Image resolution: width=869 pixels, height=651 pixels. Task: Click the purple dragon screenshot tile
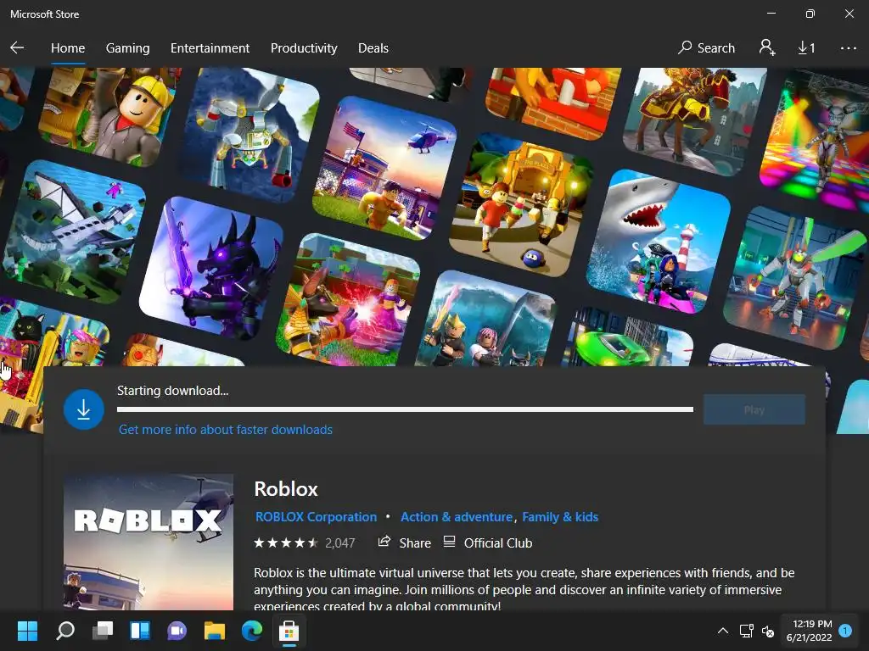(211, 268)
